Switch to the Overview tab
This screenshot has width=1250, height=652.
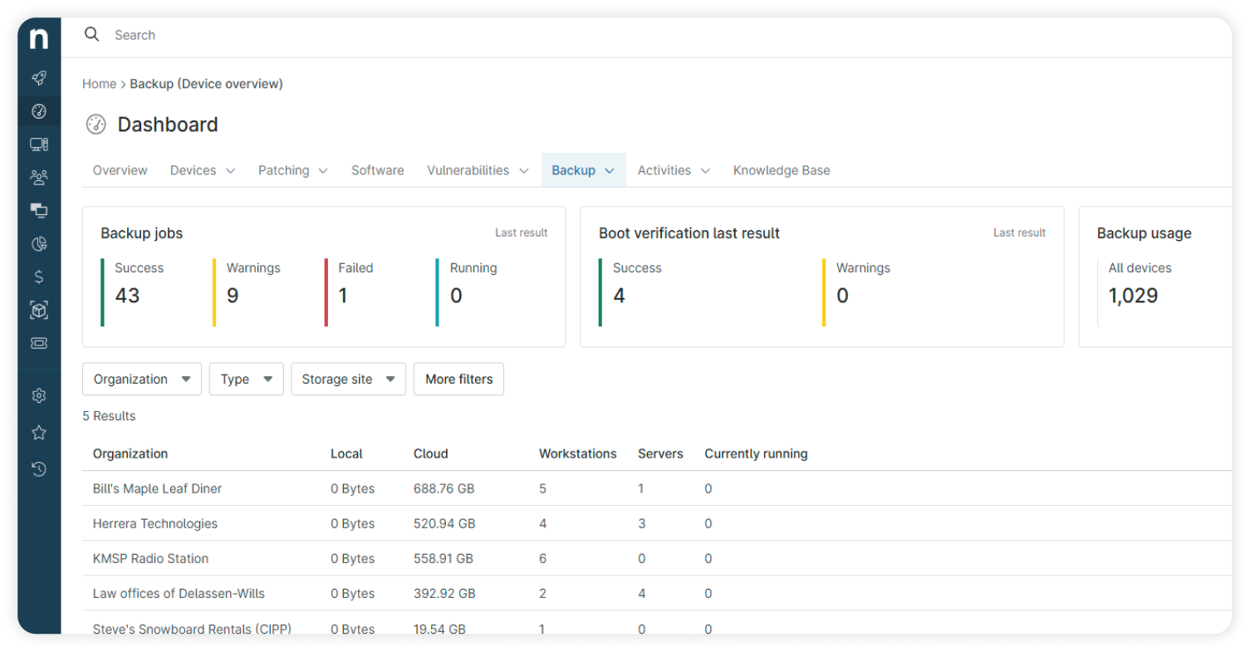(120, 170)
